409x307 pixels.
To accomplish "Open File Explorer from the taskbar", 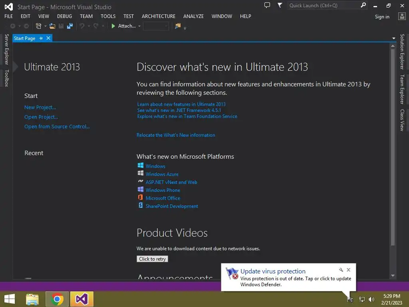I will point(32,299).
